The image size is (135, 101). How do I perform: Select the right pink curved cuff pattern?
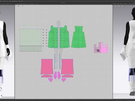point(67,76)
